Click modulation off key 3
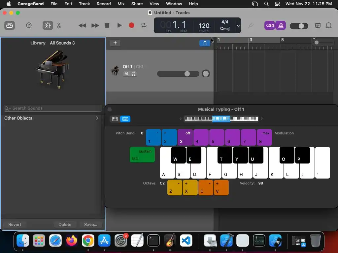Viewport: 338px width, 253px height. (185, 137)
